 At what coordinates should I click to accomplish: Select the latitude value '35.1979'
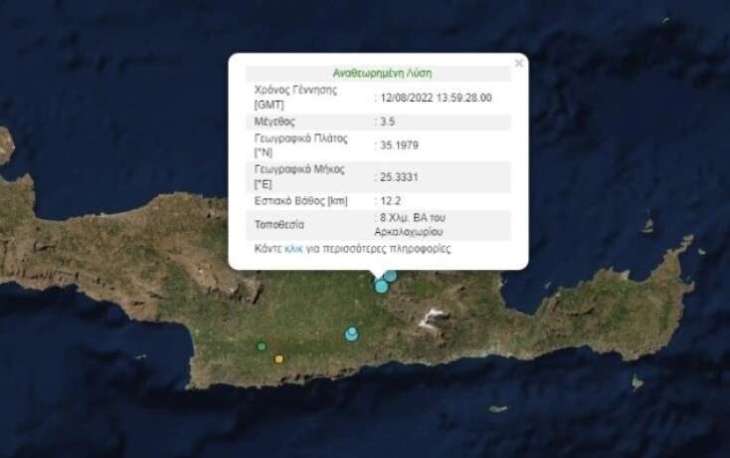click(x=399, y=145)
